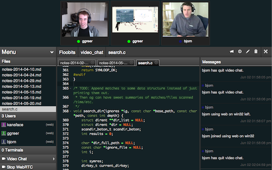Select user kansface in the users list
The height and width of the screenshot is (170, 272).
coord(28,125)
